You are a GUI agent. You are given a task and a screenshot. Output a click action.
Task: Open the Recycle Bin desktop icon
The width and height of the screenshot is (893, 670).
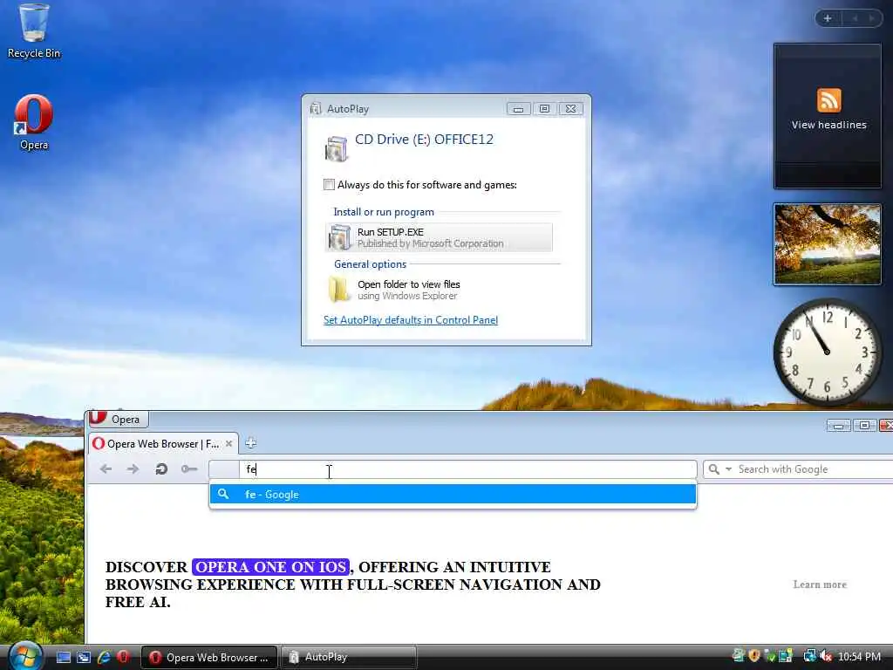[34, 31]
